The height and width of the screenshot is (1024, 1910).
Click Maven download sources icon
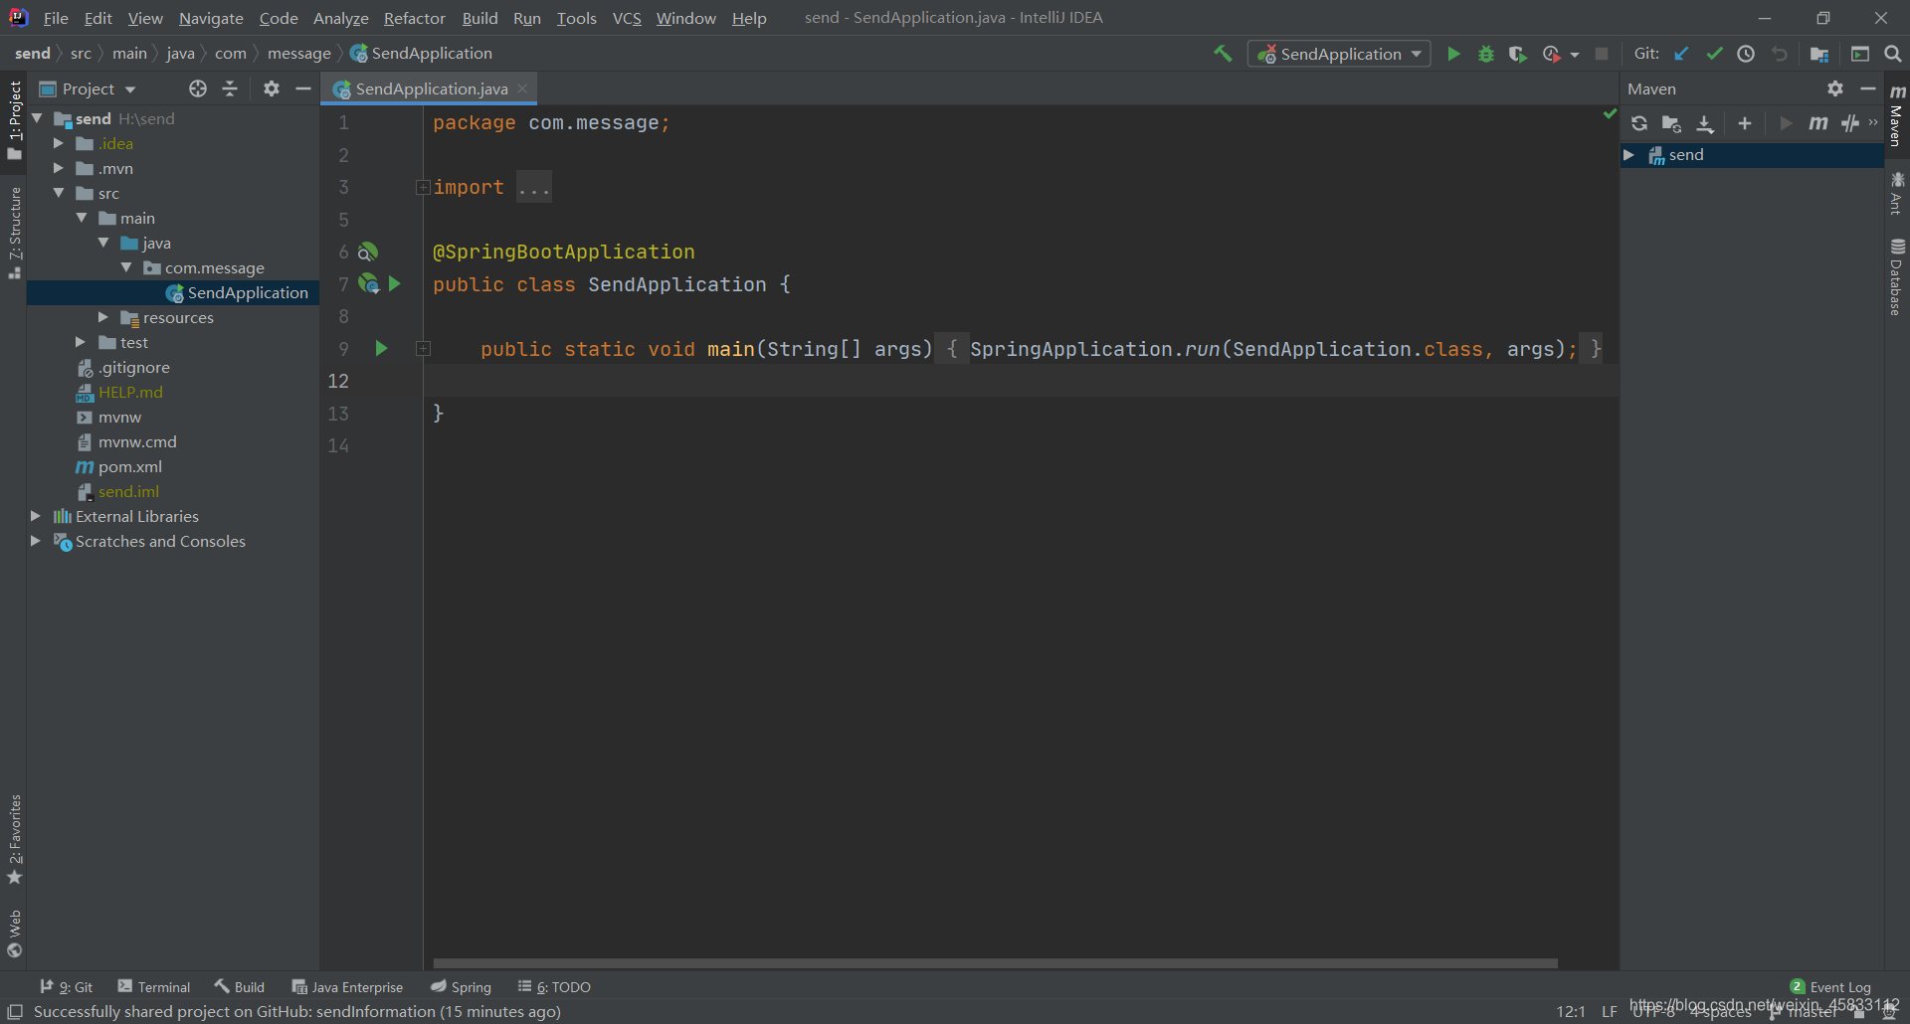[x=1705, y=123]
